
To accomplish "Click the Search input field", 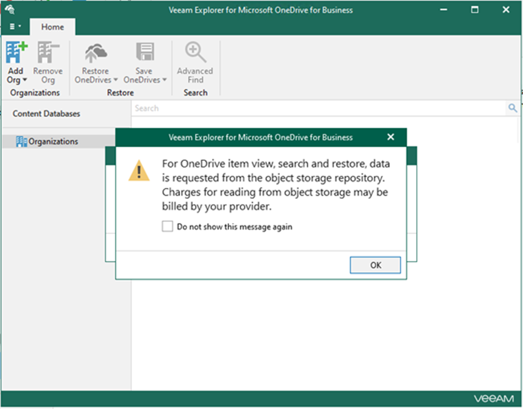I will (319, 108).
